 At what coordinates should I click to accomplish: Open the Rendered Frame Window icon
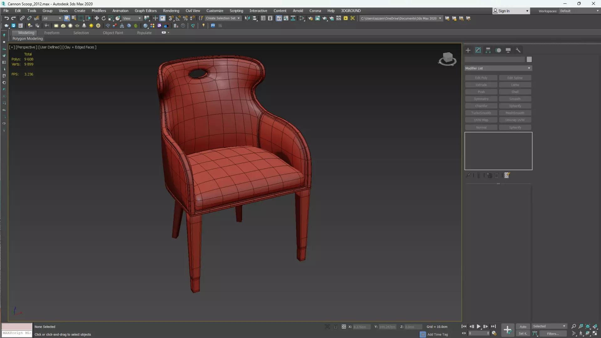click(x=318, y=18)
